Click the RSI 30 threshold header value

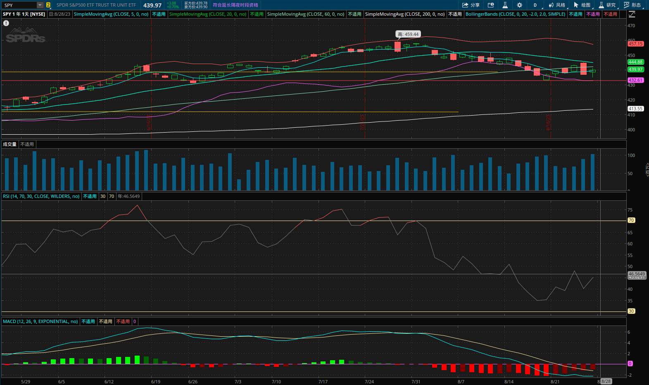[x=103, y=196]
